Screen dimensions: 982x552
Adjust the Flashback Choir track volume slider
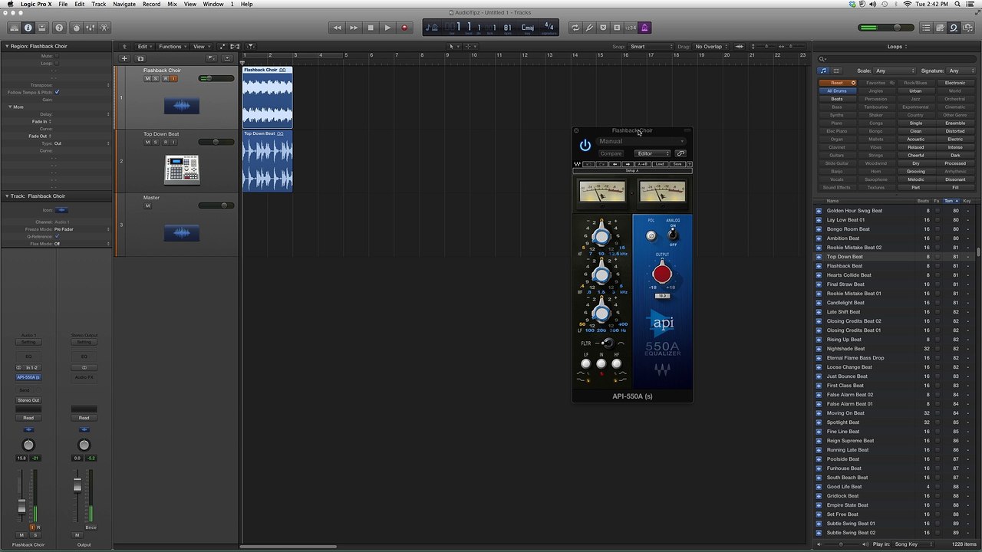click(x=216, y=78)
